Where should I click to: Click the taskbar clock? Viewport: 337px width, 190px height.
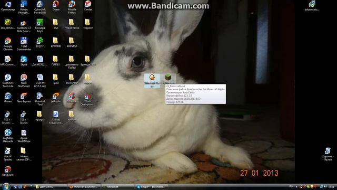click(331, 186)
